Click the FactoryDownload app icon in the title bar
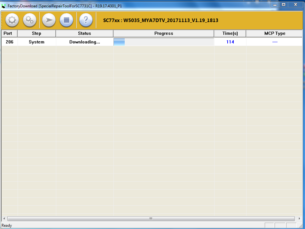 [x=4, y=6]
